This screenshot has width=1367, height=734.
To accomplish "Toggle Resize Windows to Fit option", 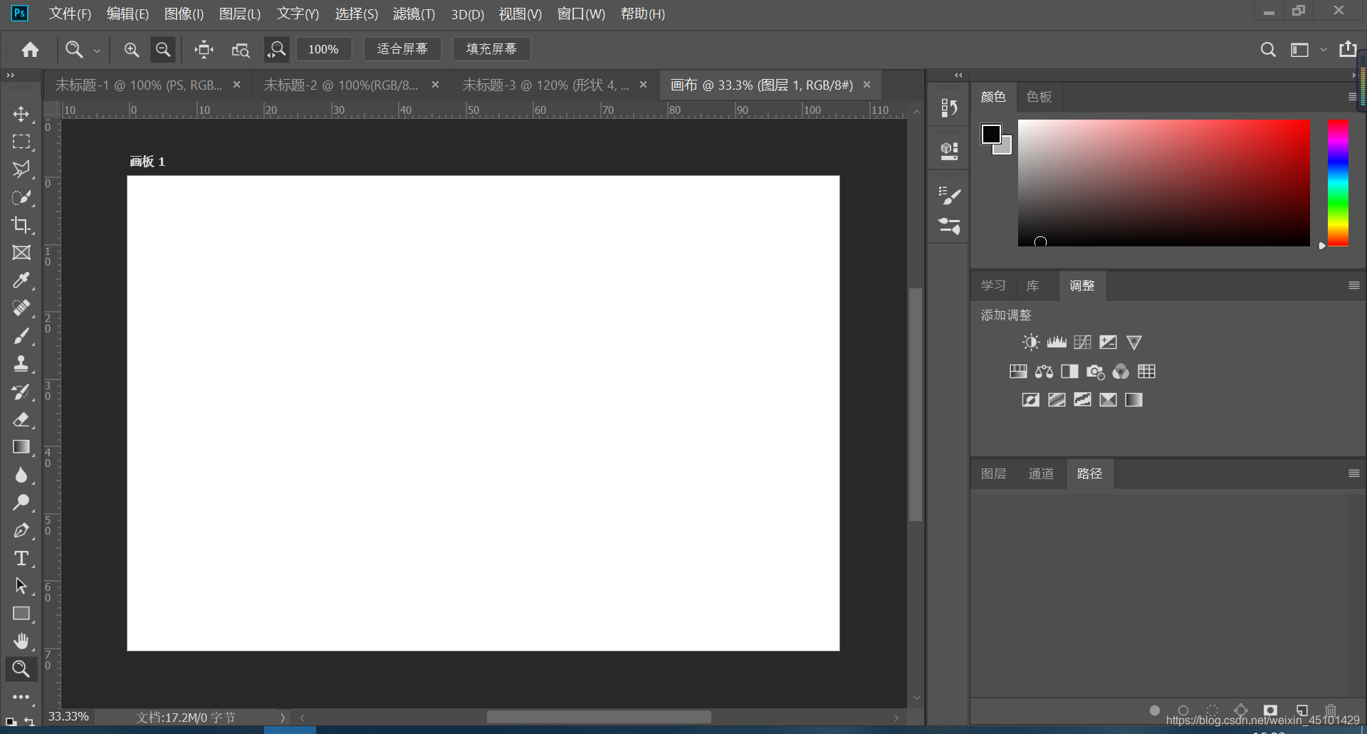I will [x=204, y=49].
